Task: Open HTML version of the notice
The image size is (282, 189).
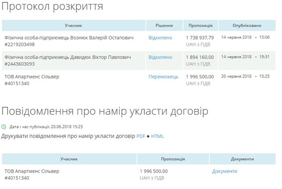Action: tap(157, 136)
